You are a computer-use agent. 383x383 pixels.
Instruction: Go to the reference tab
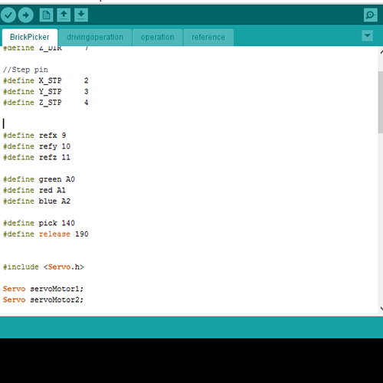(x=208, y=38)
